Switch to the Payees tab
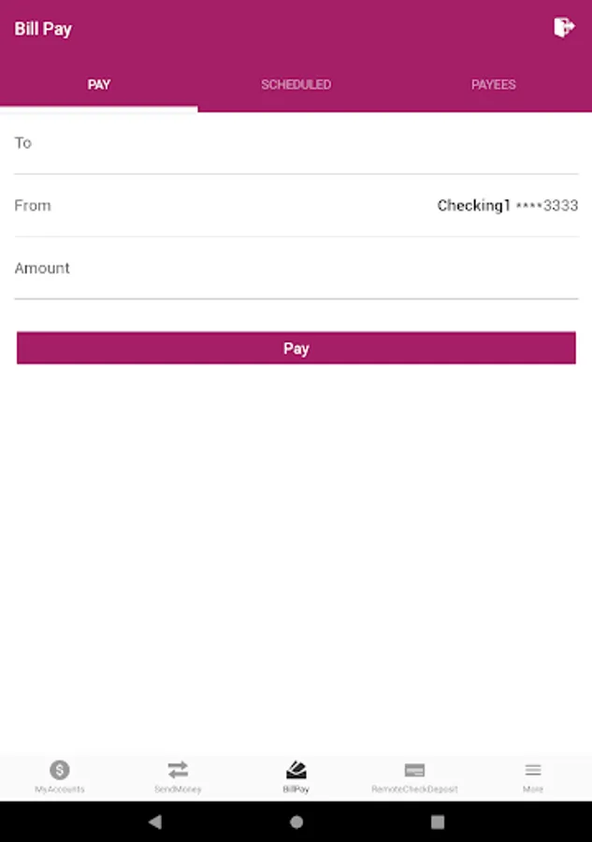The height and width of the screenshot is (842, 592). 493,84
